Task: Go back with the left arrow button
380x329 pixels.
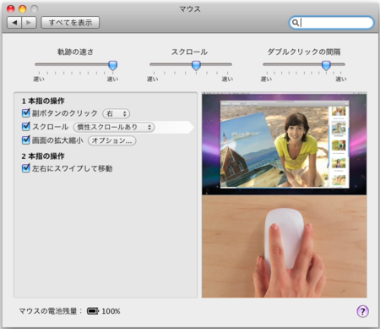Action: pos(14,23)
